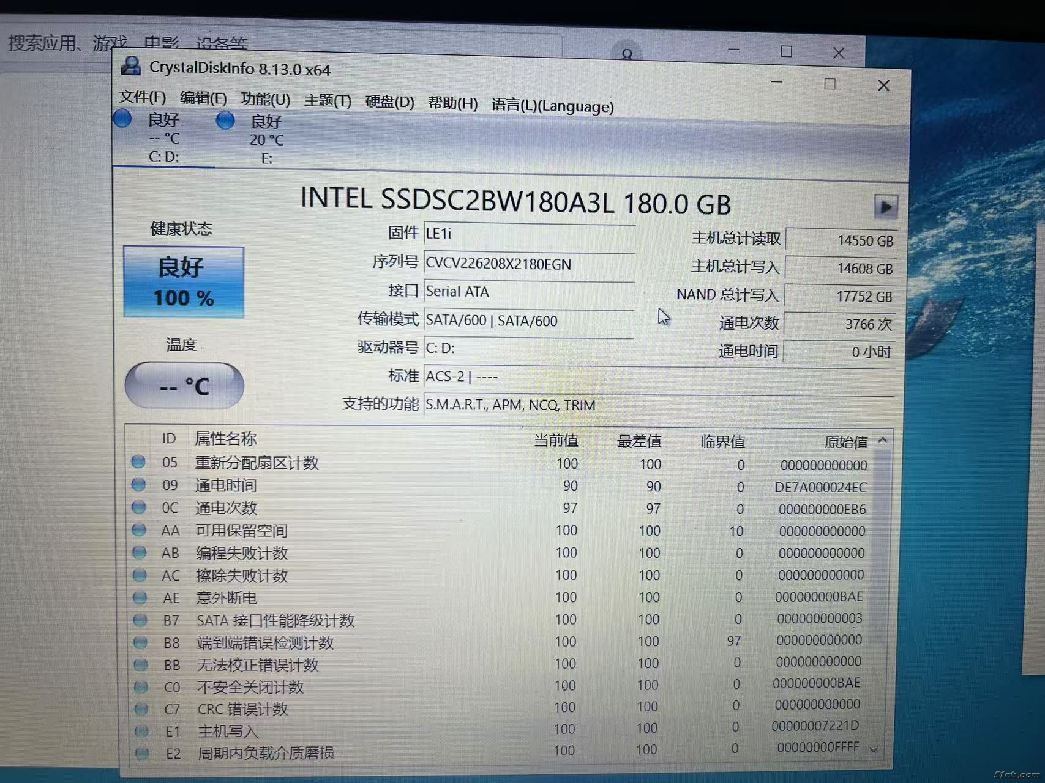Click the serial number field CVCV226208X2180EGN
Viewport: 1045px width, 783px height.
click(x=529, y=264)
